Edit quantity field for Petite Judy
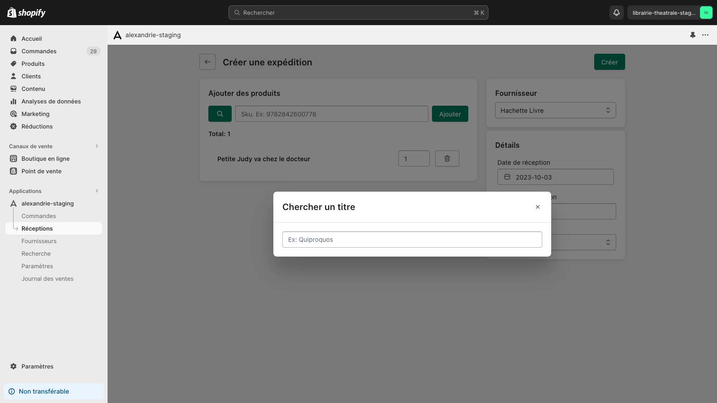Image resolution: width=717 pixels, height=403 pixels. tap(414, 159)
